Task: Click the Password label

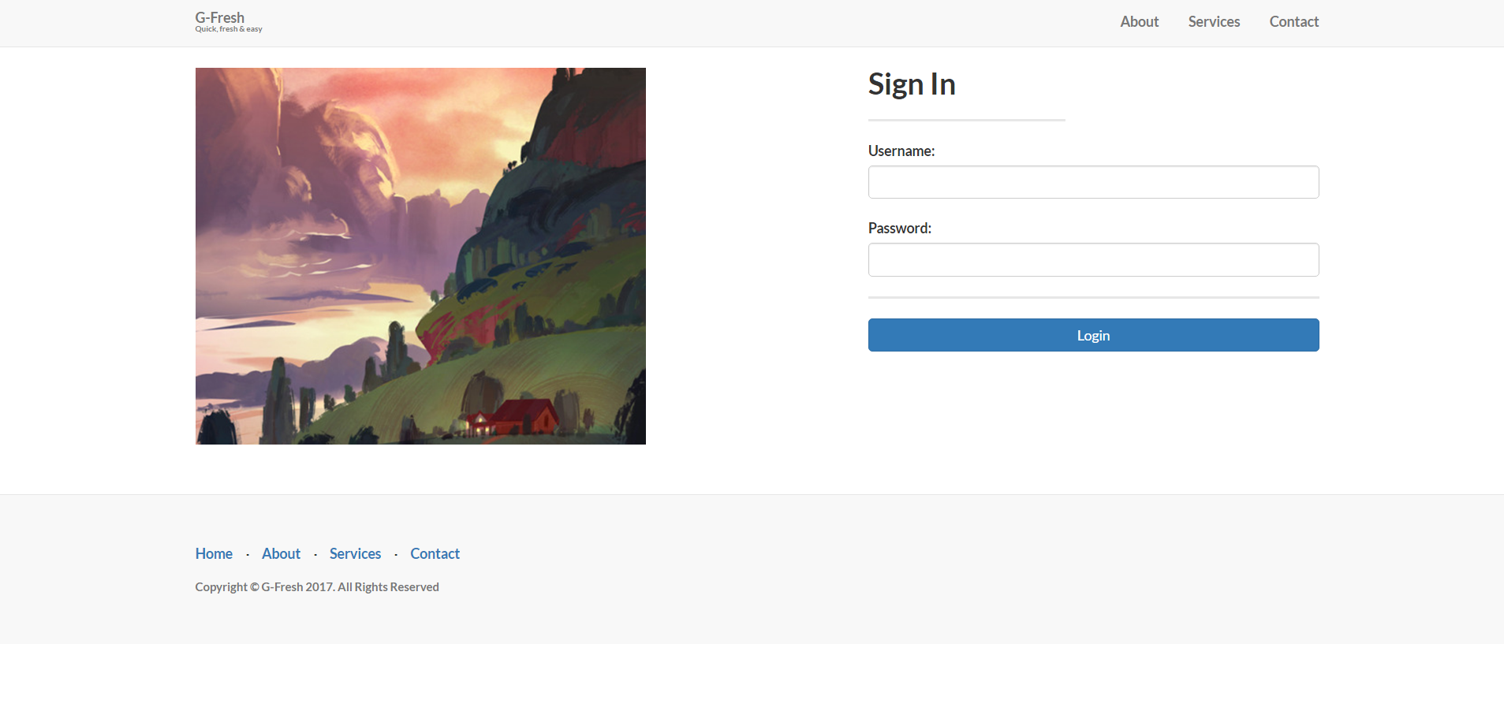Action: click(x=900, y=228)
